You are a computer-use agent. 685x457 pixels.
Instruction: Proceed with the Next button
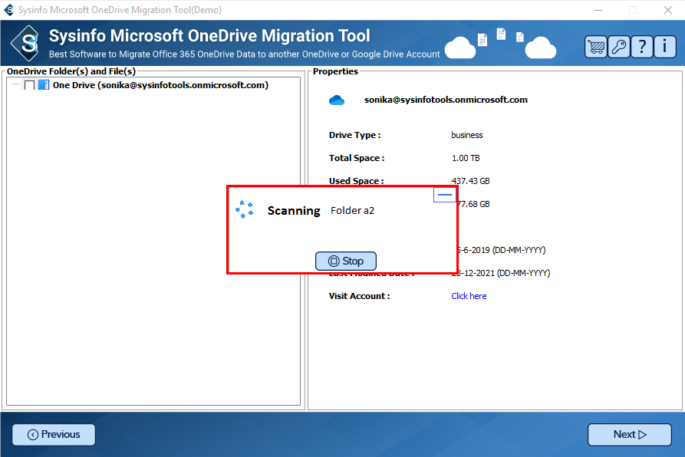click(630, 435)
